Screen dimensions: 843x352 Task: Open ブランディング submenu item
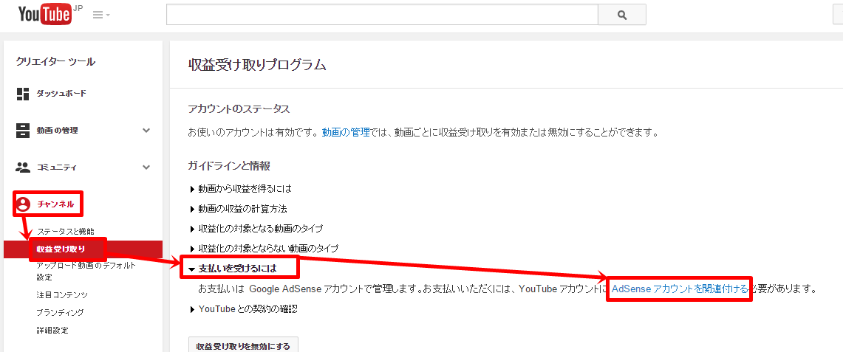pos(60,312)
